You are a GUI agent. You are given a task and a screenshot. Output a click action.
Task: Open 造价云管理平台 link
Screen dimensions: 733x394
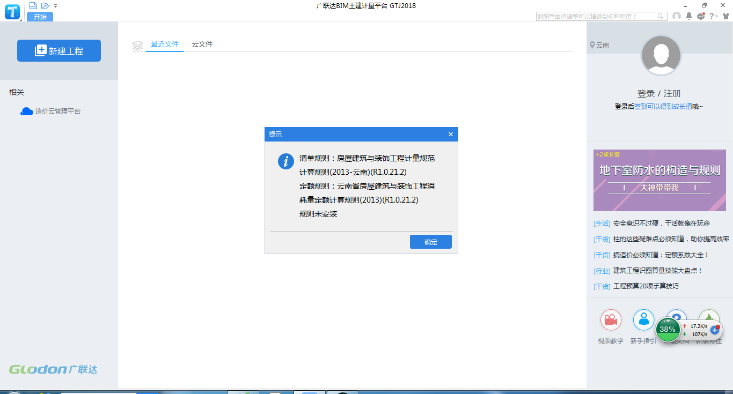(x=58, y=111)
